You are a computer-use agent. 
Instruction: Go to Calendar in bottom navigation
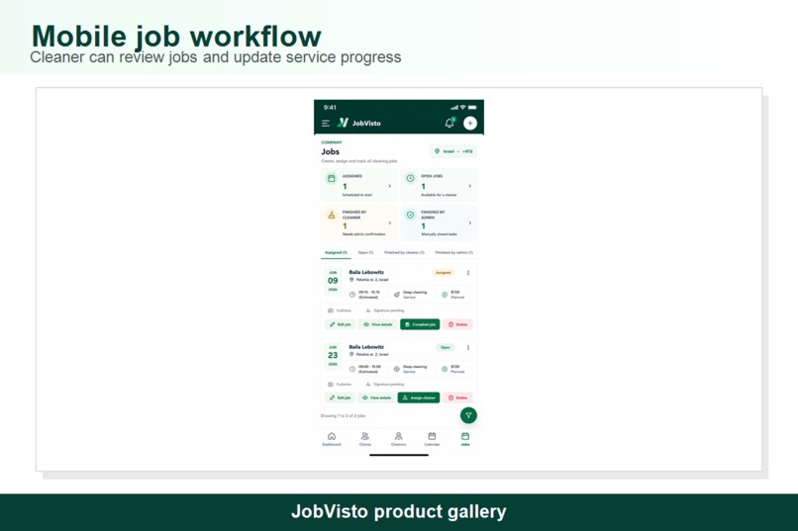click(432, 439)
